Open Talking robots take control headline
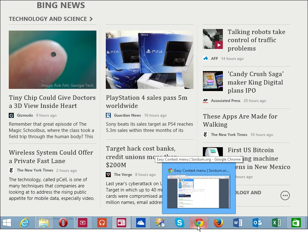 coord(256,40)
